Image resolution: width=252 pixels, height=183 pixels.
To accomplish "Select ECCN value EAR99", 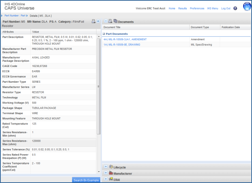I will (36, 71).
